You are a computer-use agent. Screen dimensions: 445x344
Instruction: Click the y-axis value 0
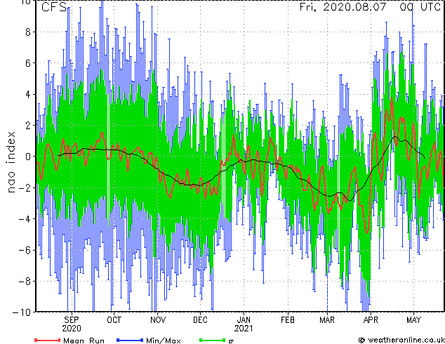pos(28,157)
